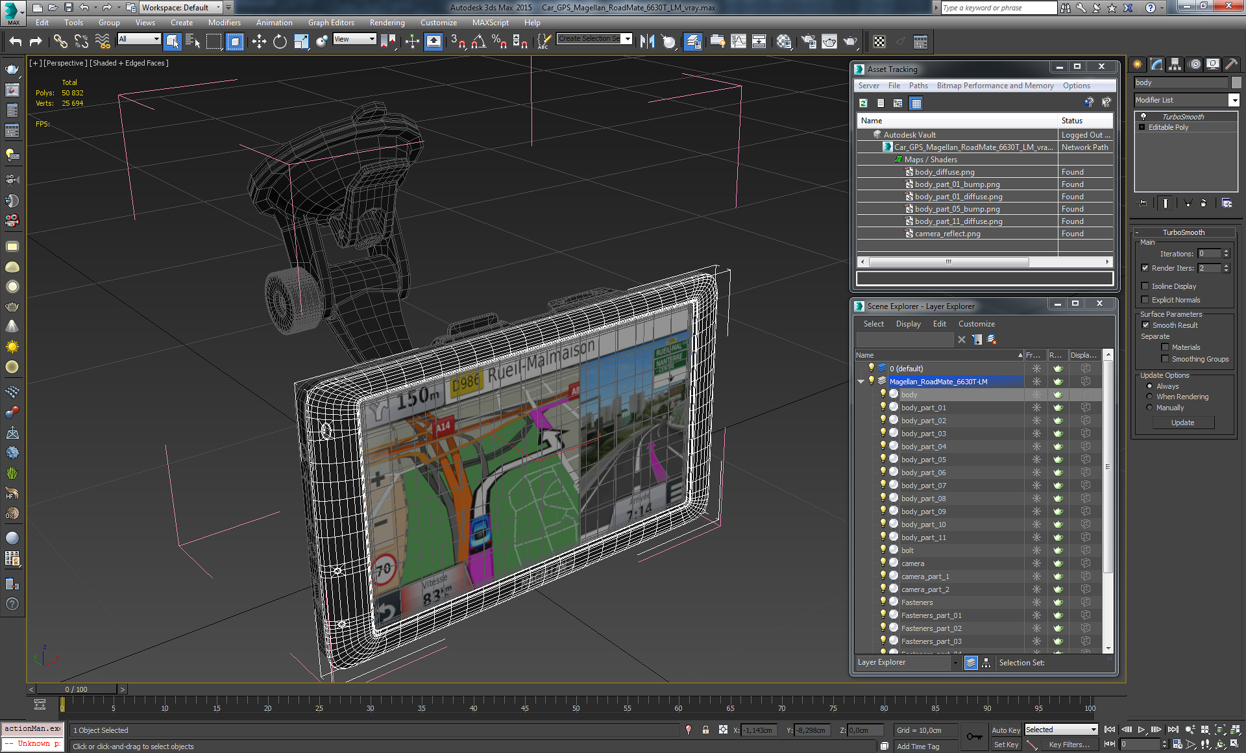Collapse the Magellan_RoadMate_6630T-LM layer

(x=861, y=382)
